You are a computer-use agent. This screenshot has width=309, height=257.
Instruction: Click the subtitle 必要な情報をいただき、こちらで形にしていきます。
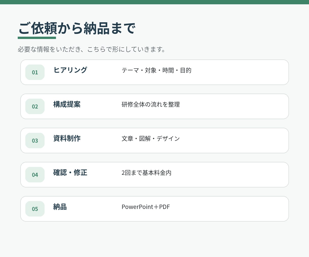92,49
